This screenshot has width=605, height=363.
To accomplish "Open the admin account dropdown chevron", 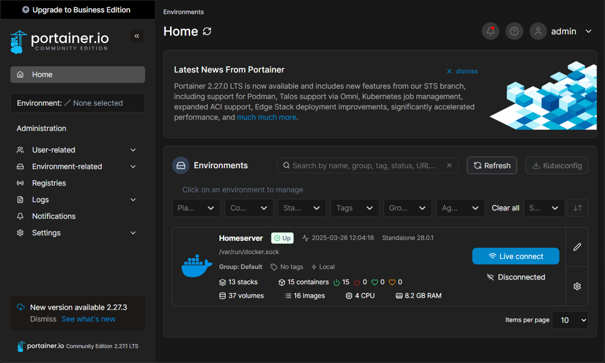I will [x=589, y=31].
